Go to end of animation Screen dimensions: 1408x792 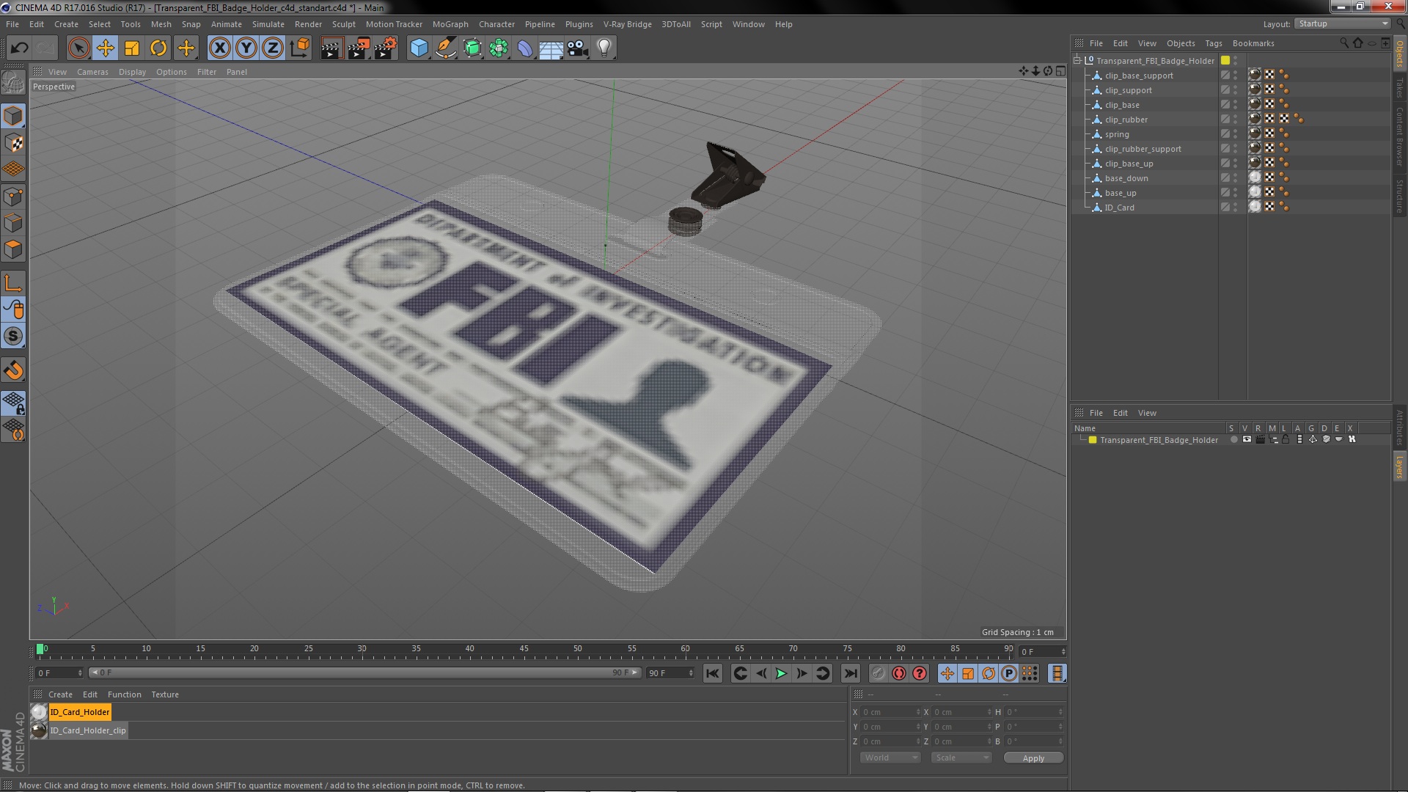[850, 673]
